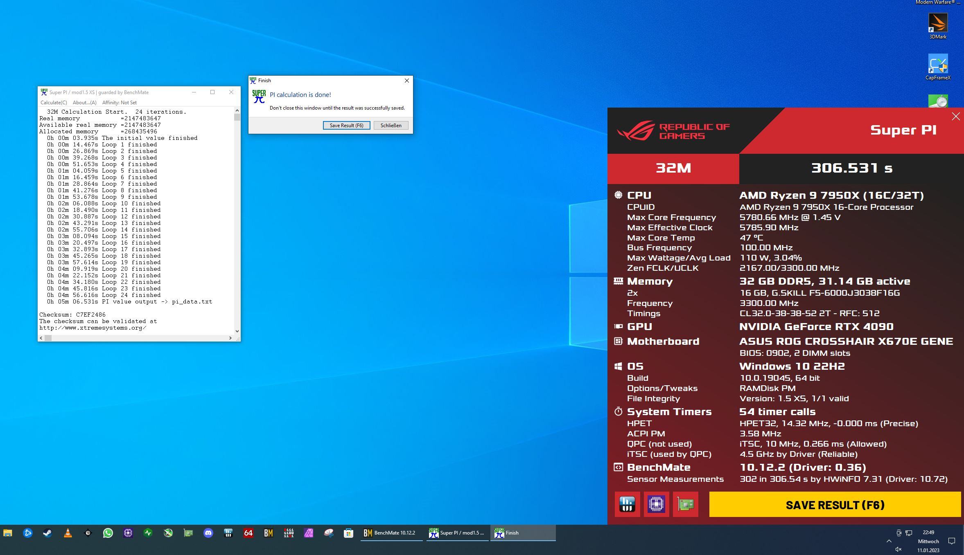Click the CPU-Z icon in BenchMate panel
Screen dimensions: 964x555
656,504
